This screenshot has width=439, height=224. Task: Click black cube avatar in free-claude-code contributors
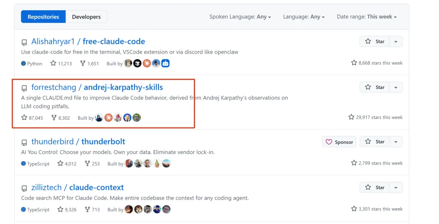coord(137,63)
